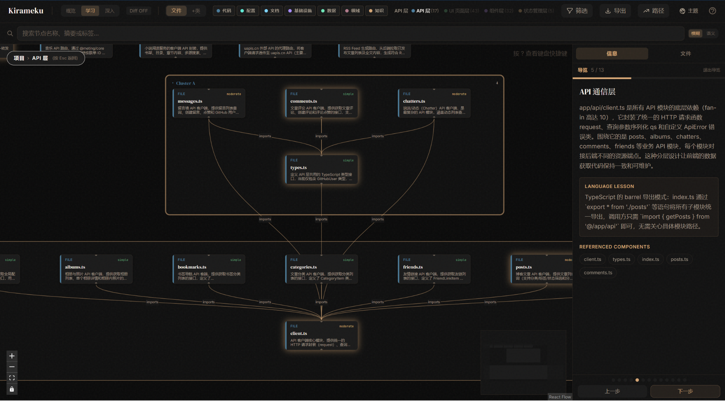
Task: Click the Kirameku logo
Action: 26,11
